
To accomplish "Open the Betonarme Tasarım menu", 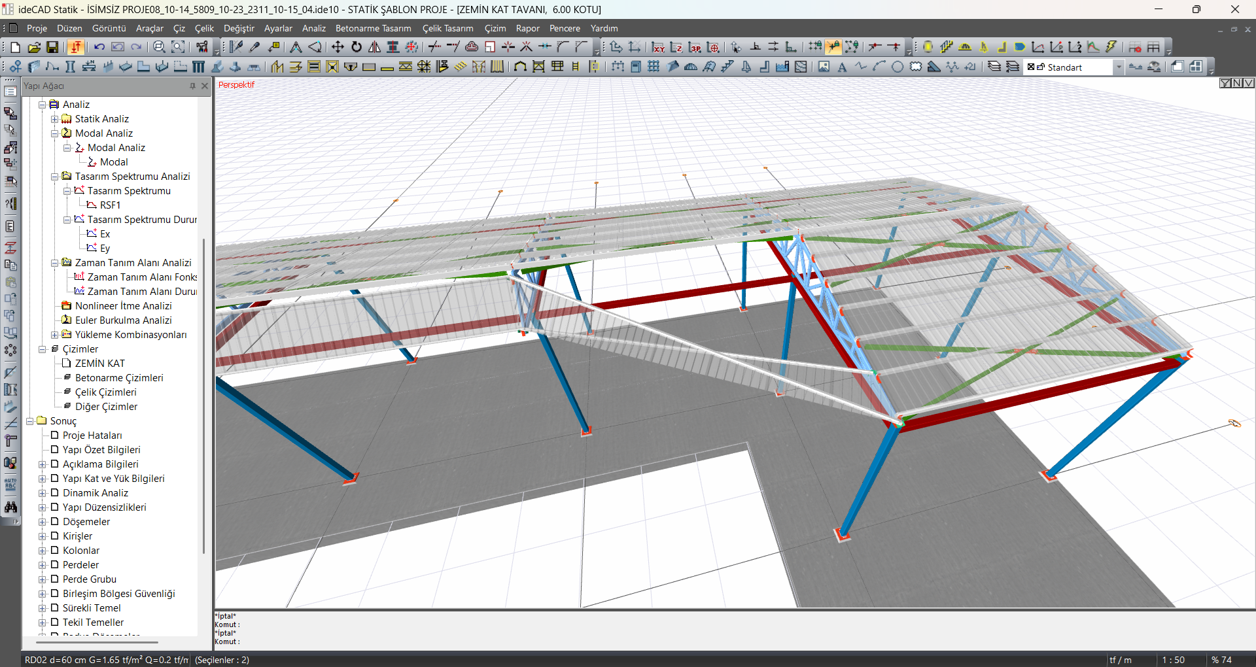I will coord(373,28).
